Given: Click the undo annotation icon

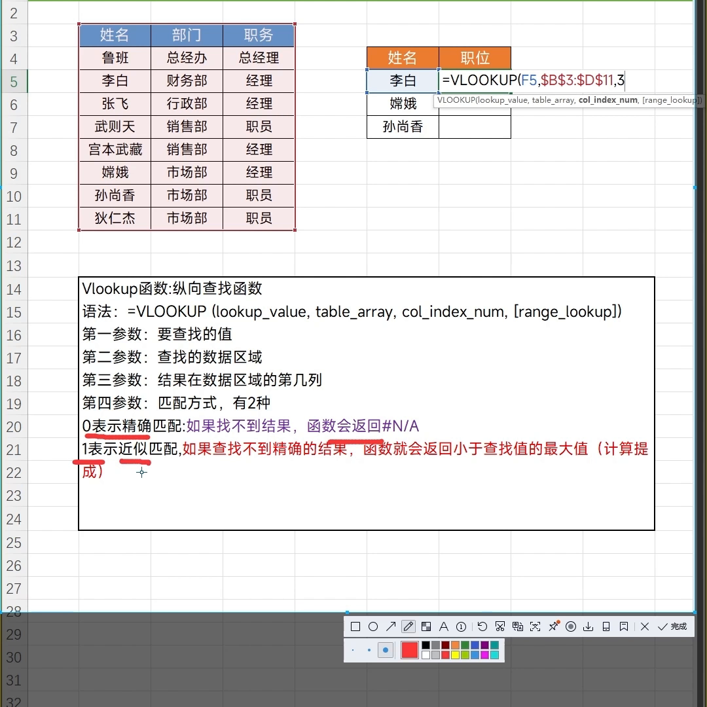Looking at the screenshot, I should pos(482,626).
